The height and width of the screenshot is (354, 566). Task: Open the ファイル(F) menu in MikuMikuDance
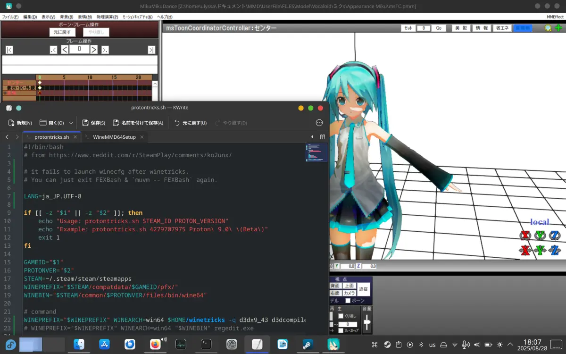(x=10, y=17)
